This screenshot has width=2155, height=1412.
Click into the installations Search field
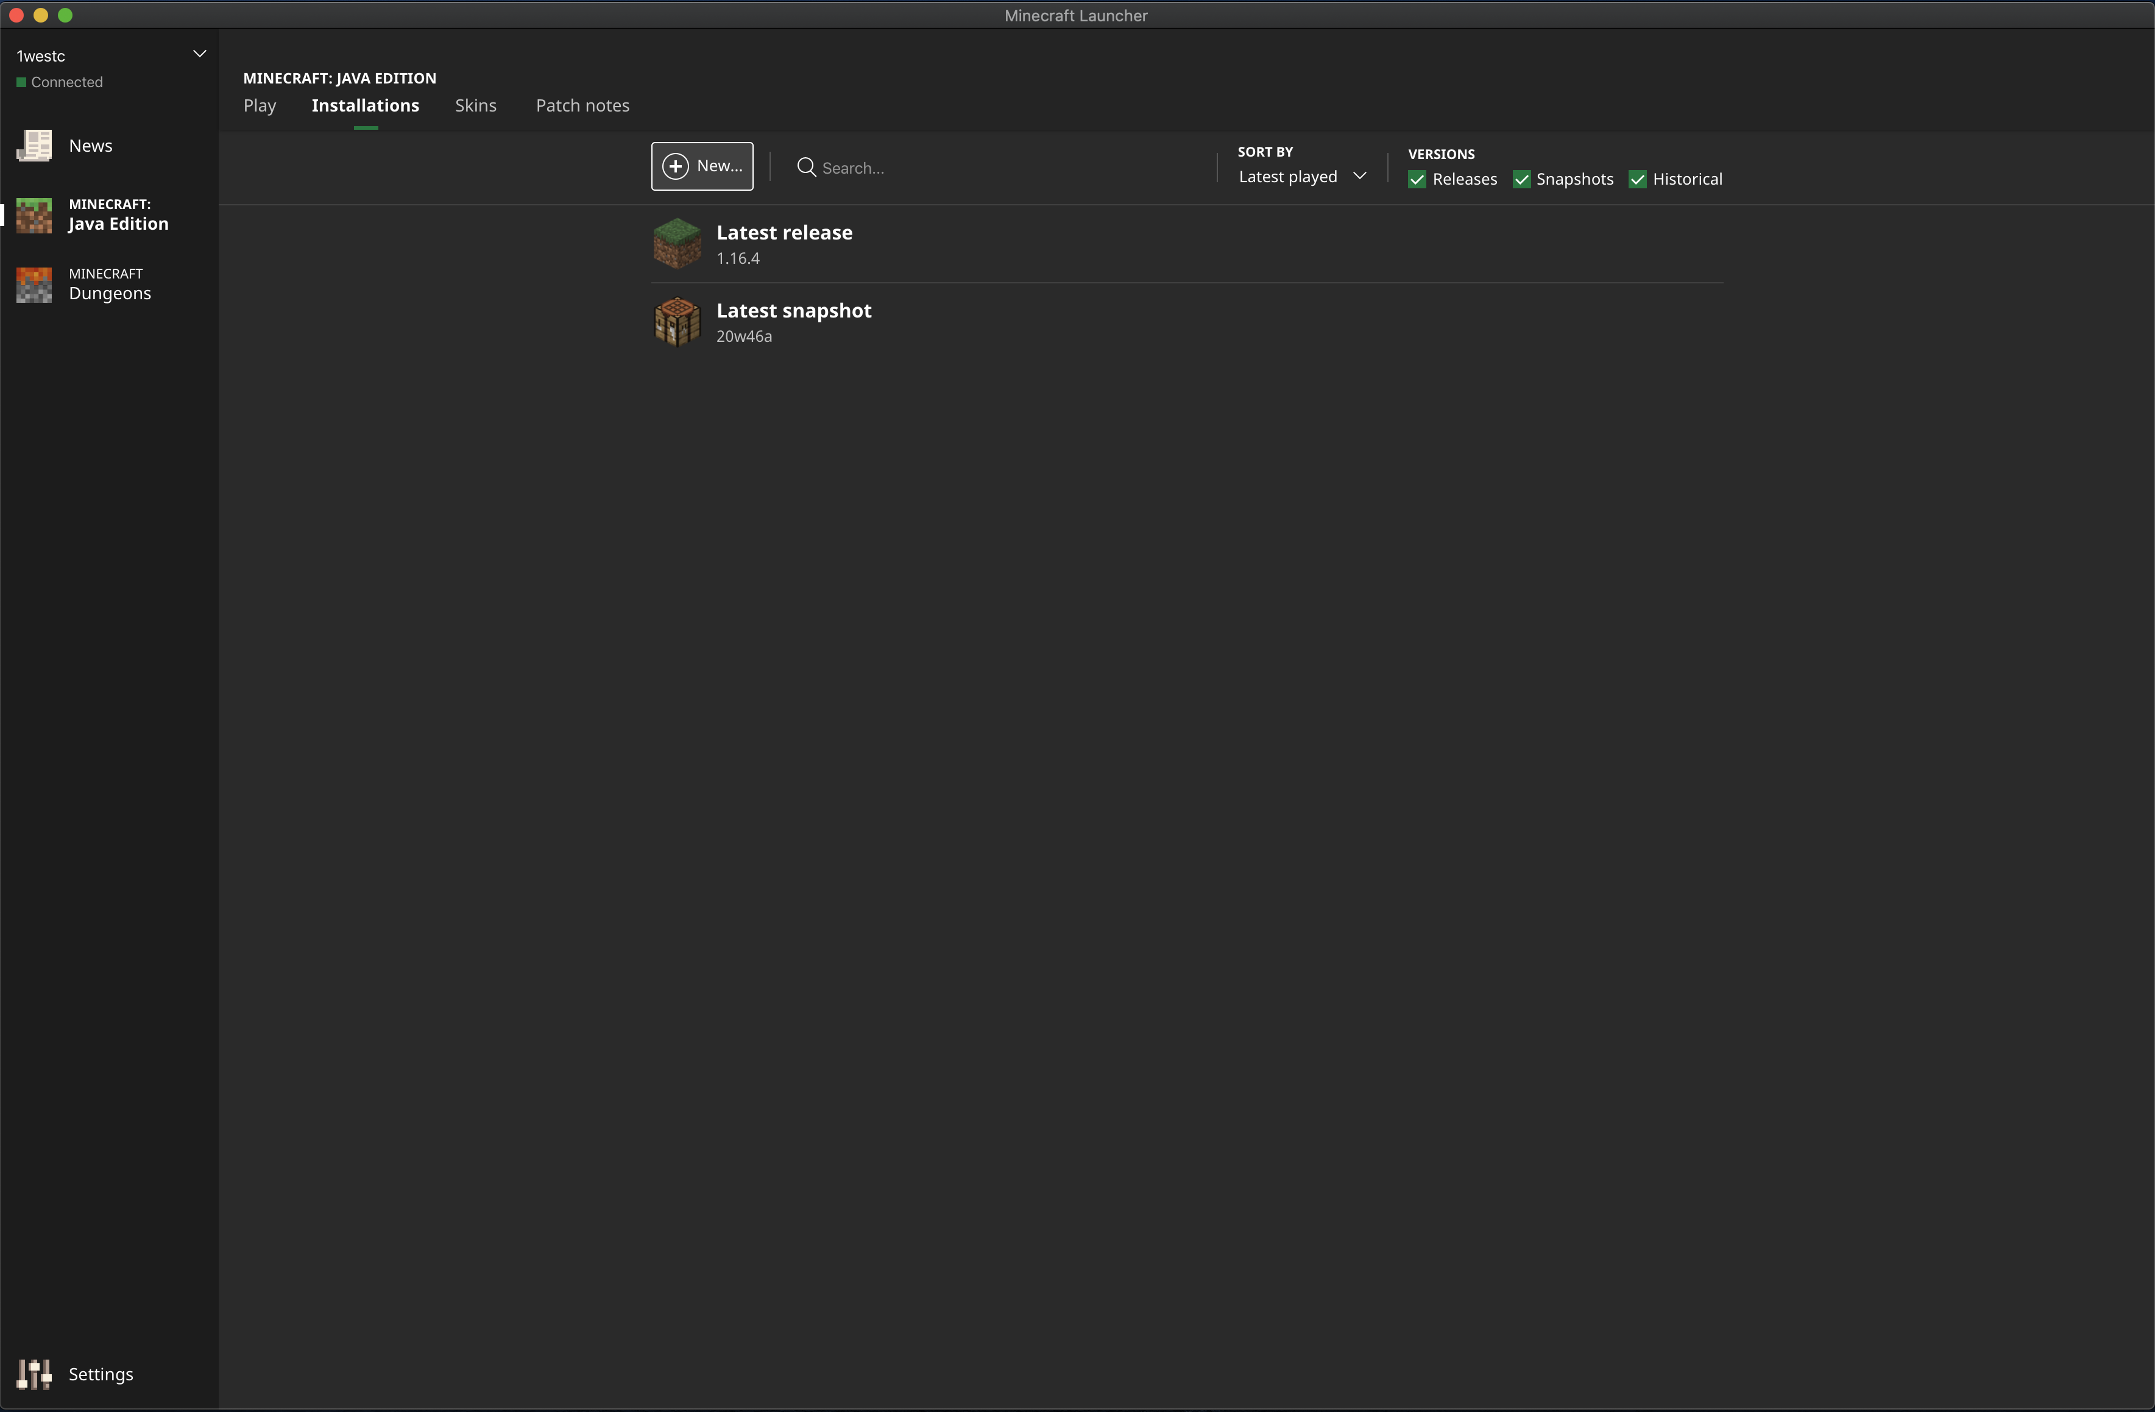pos(996,168)
